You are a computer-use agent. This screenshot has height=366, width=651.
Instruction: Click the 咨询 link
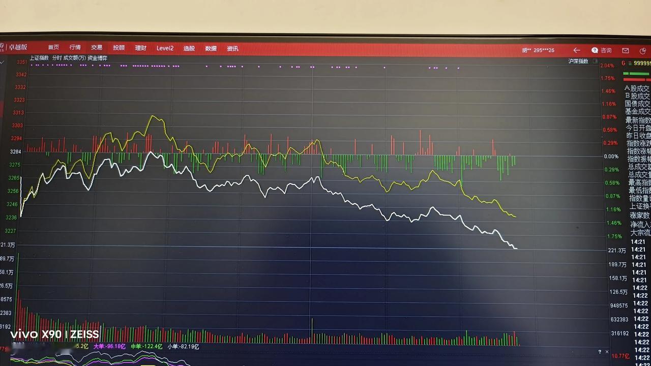(606, 50)
